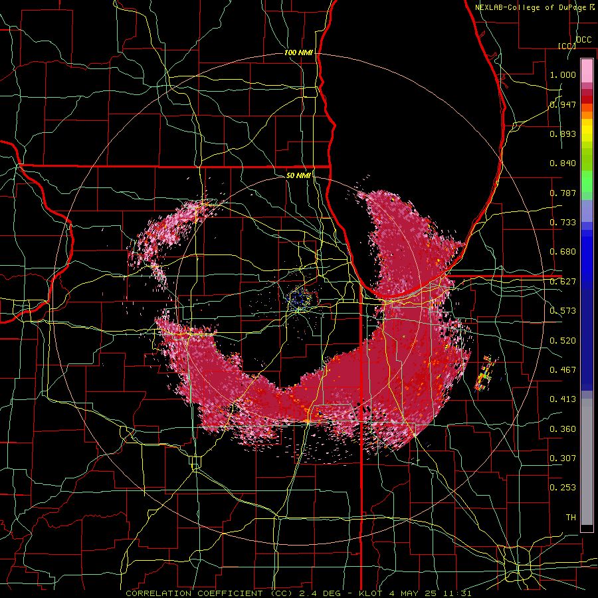Image resolution: width=598 pixels, height=598 pixels.
Task: Click the 0.360 legend value
Action: tap(563, 429)
